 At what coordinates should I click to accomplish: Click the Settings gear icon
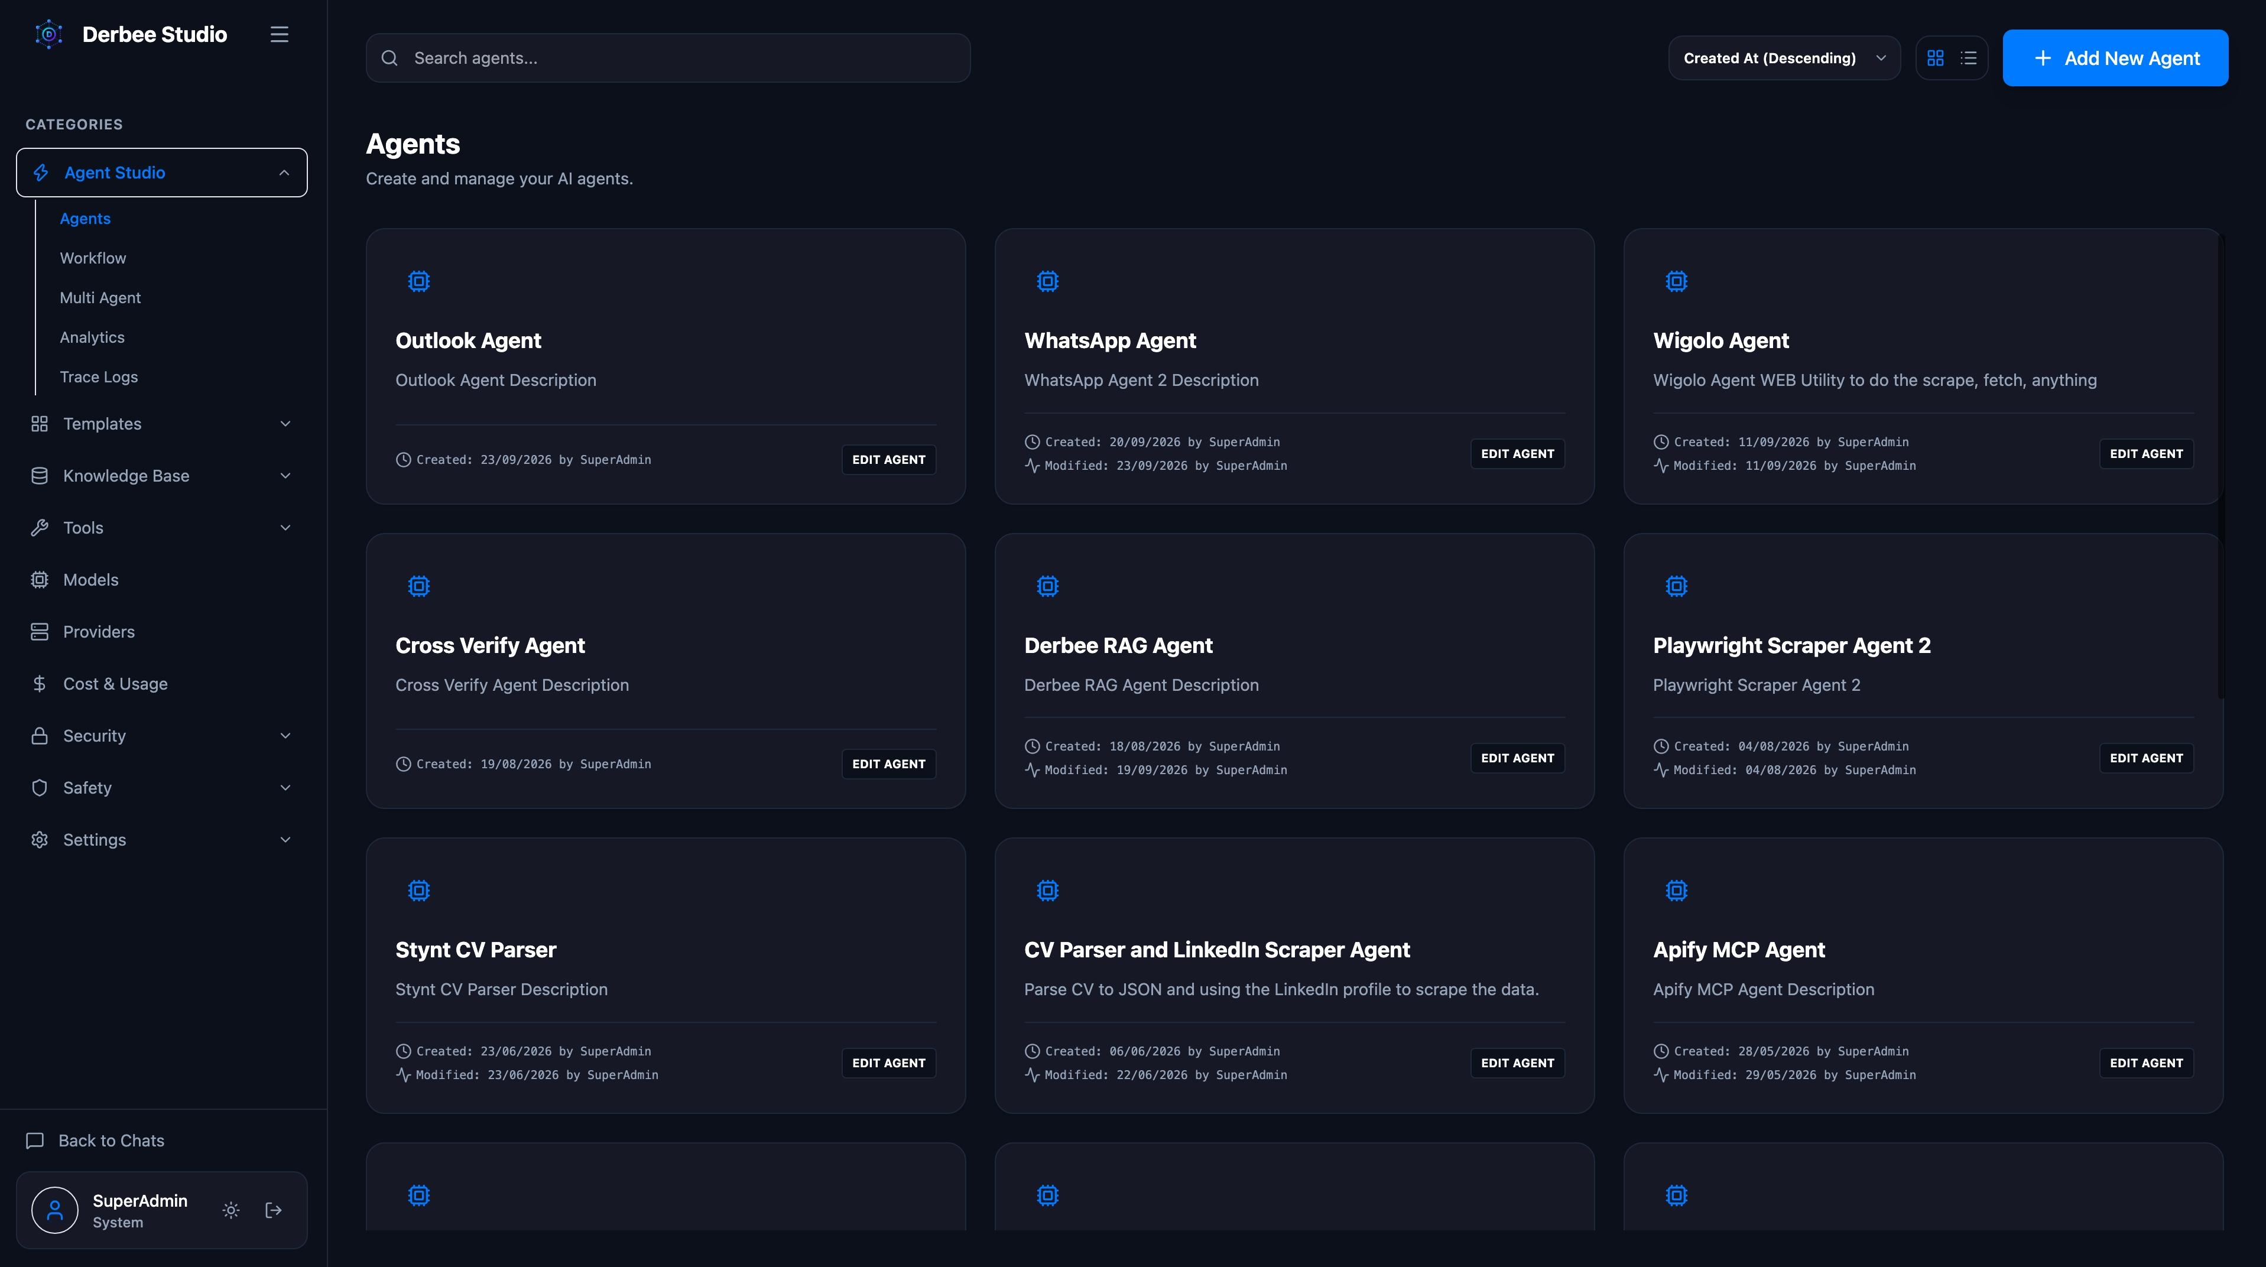(40, 840)
